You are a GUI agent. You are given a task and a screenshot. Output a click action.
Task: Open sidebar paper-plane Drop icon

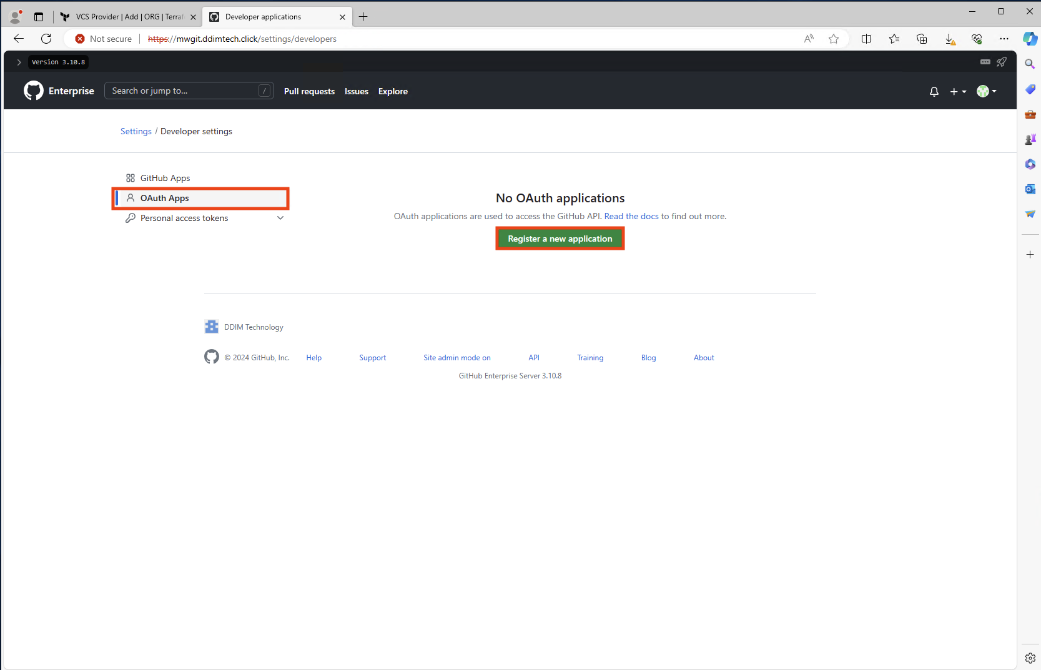(1030, 214)
